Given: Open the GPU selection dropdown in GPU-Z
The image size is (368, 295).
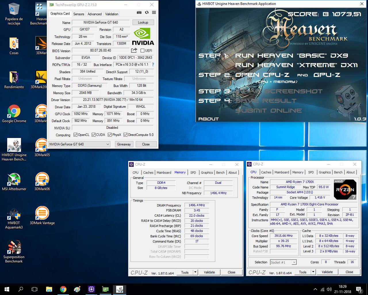Looking at the screenshot, I should click(x=79, y=144).
